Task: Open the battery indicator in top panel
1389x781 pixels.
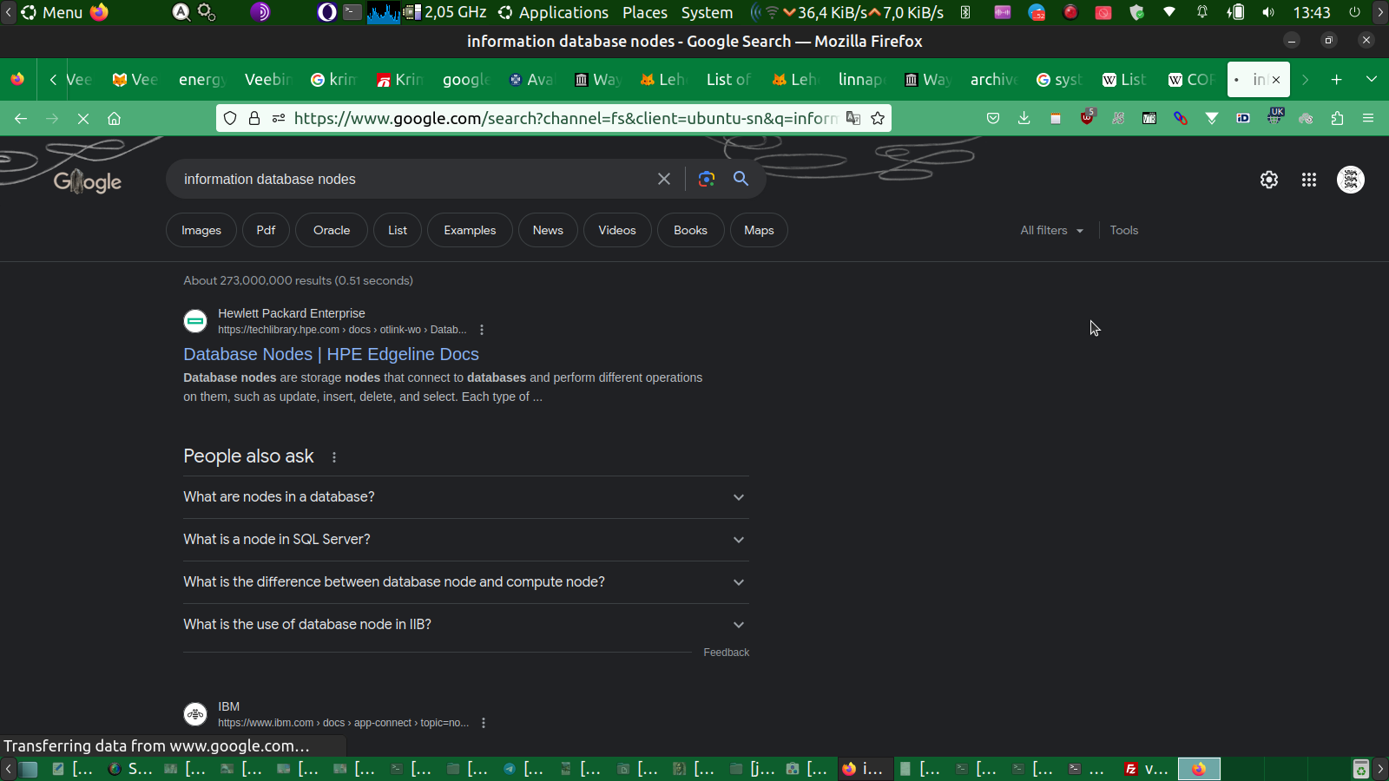Action: (x=1235, y=13)
